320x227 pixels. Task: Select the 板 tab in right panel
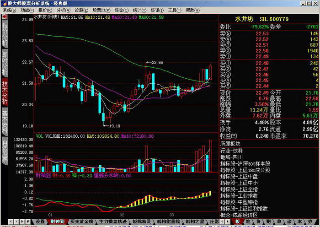(238, 221)
